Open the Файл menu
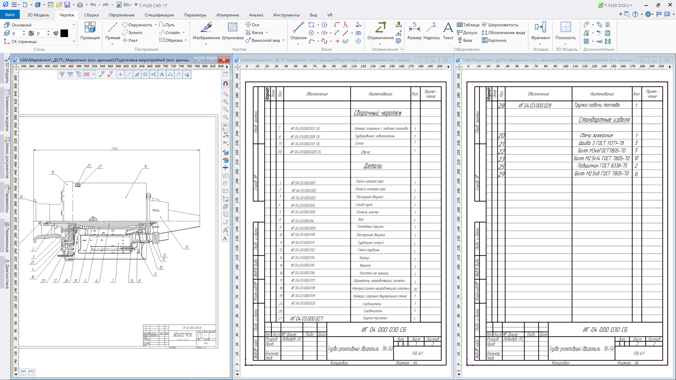The height and width of the screenshot is (380, 676). pyautogui.click(x=10, y=15)
